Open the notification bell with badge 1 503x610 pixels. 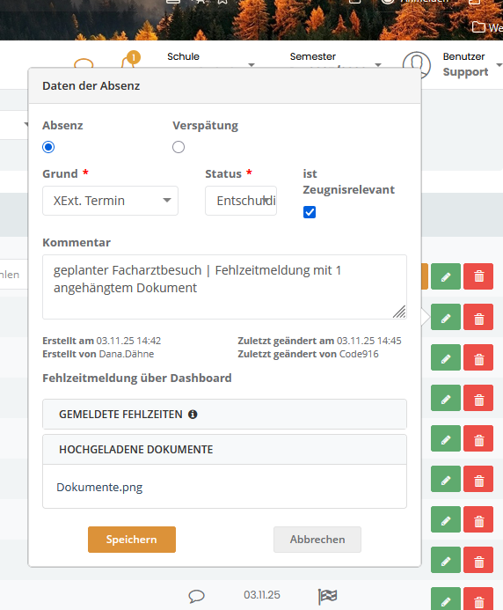(130, 60)
